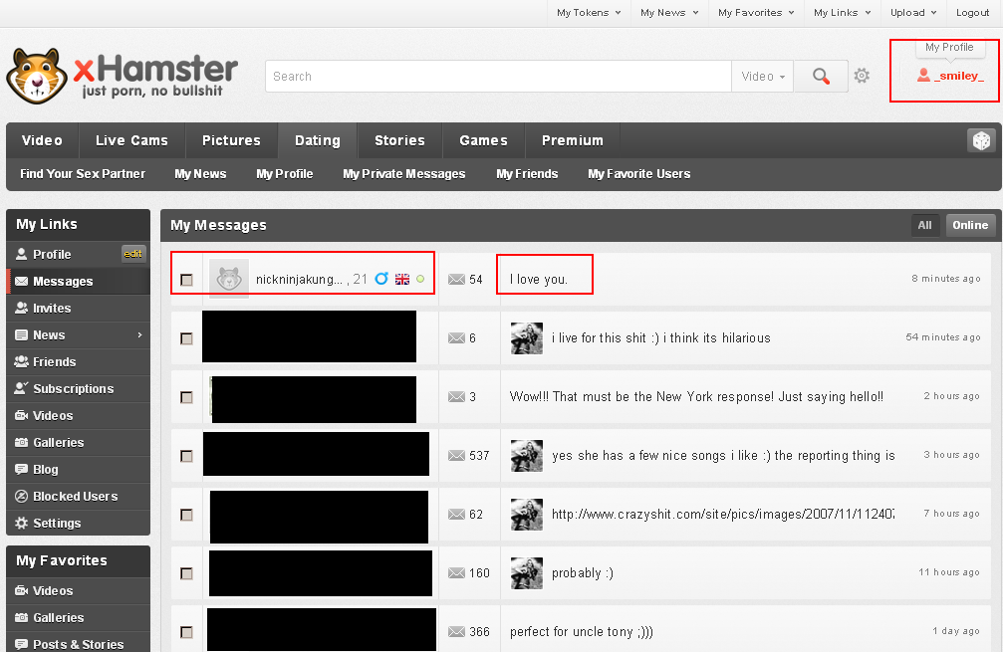Click the random dice icon

point(981,140)
